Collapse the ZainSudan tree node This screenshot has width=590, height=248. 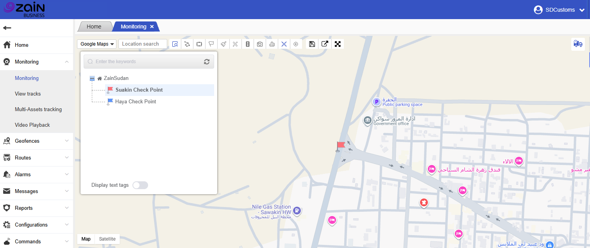coord(92,78)
